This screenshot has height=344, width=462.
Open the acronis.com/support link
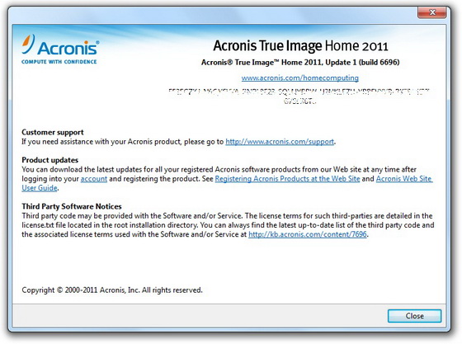tap(280, 142)
